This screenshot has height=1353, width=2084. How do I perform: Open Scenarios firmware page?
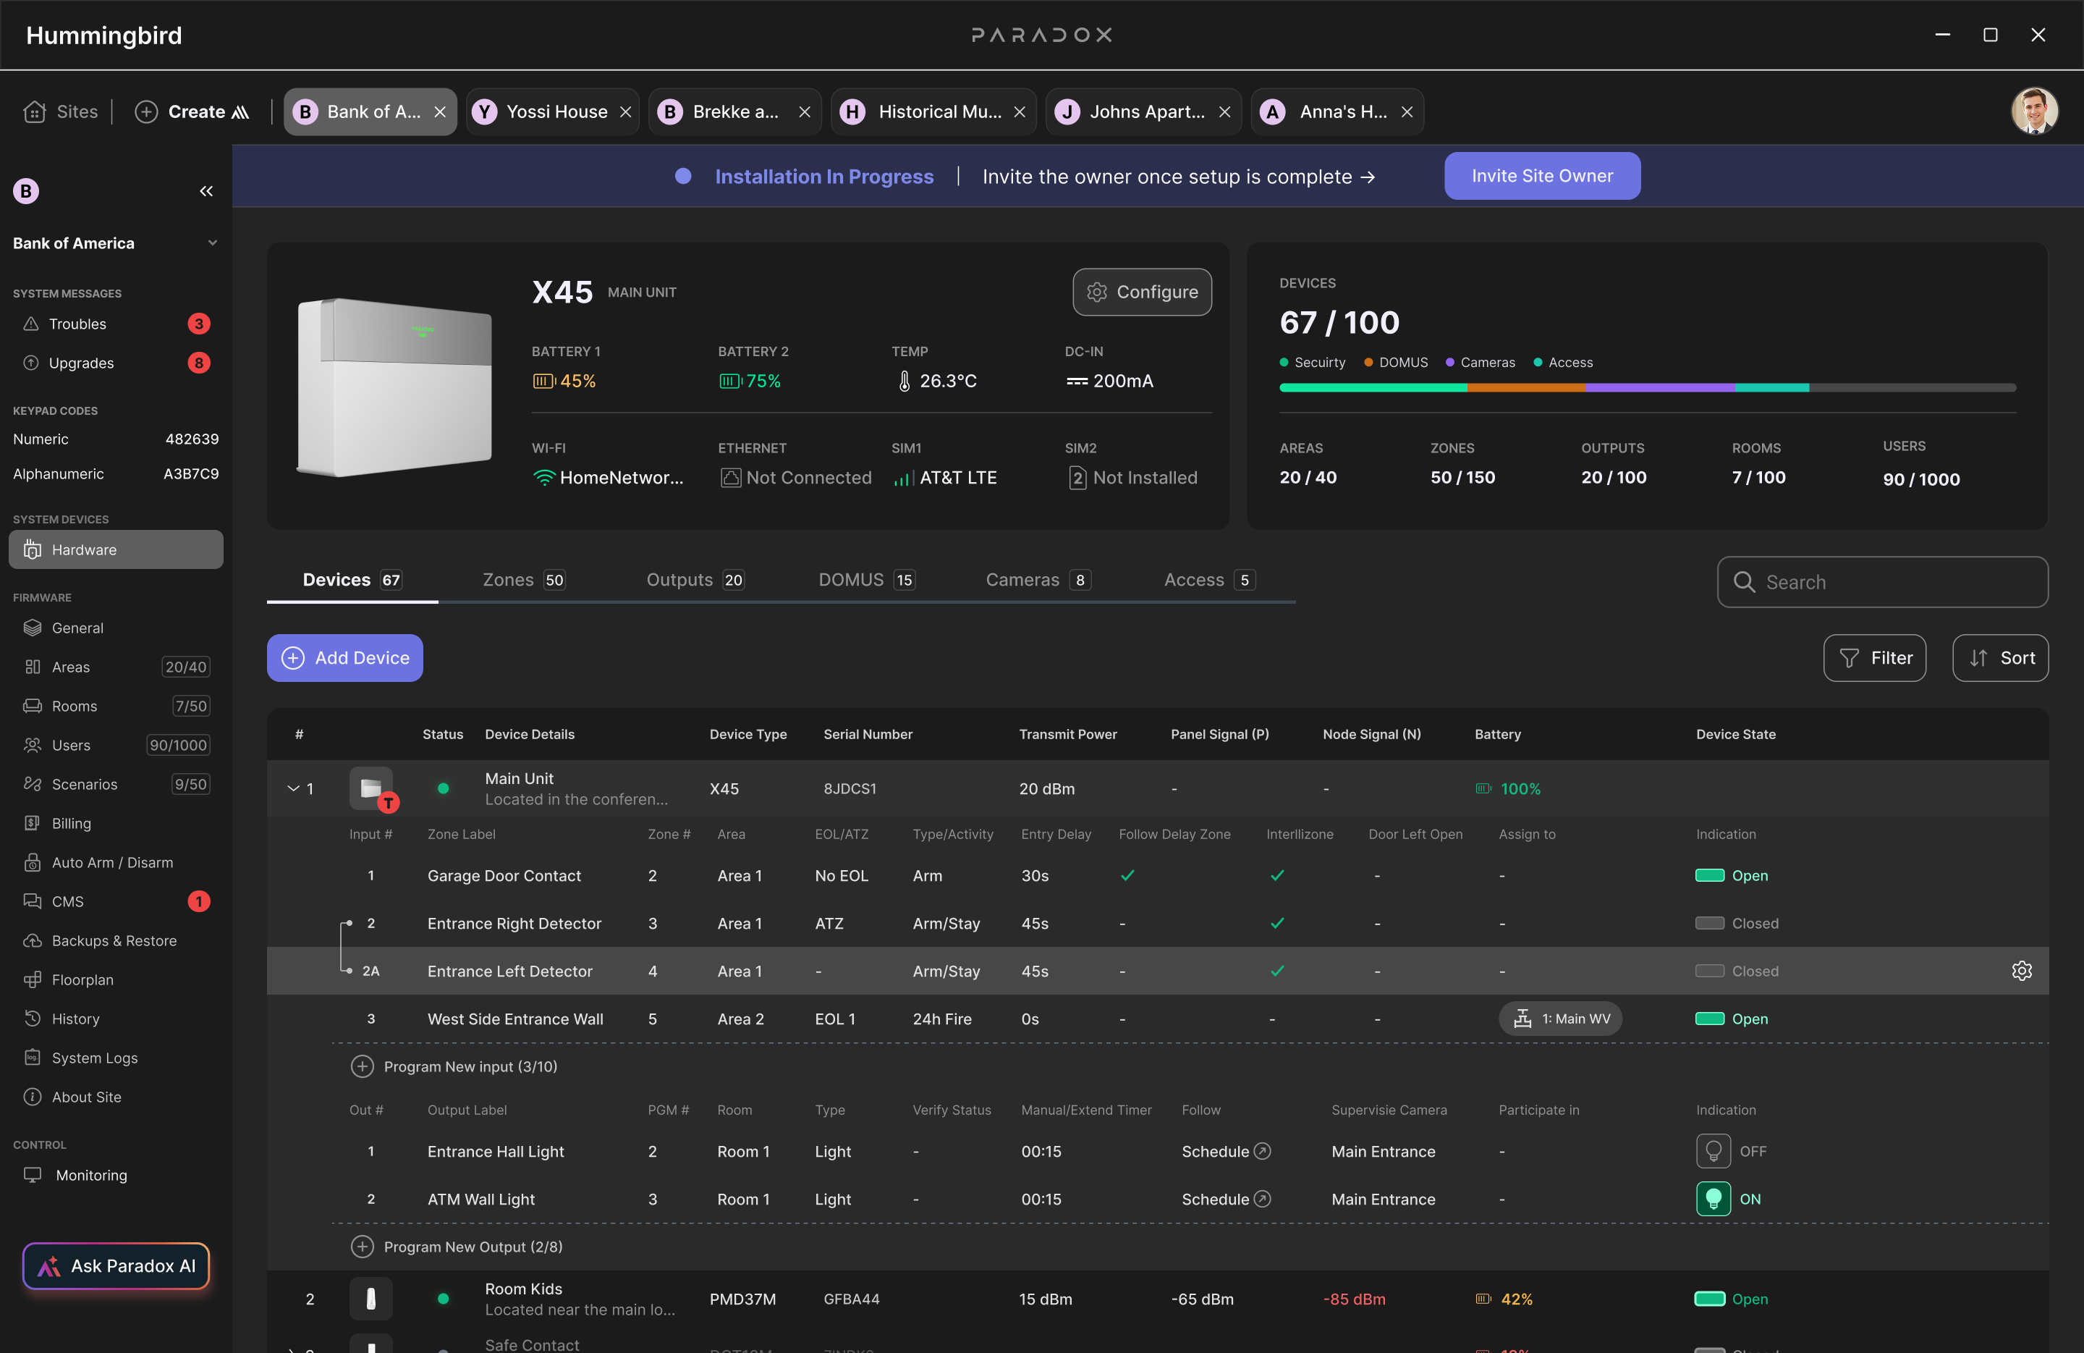pyautogui.click(x=116, y=784)
